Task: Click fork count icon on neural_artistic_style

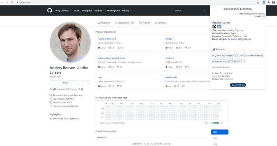Action: click(118, 48)
